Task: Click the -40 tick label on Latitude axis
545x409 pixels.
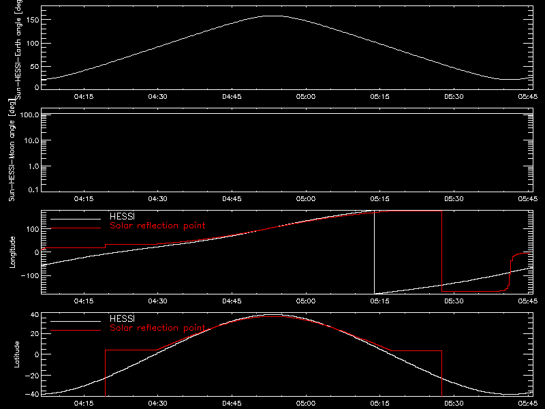Action: click(x=32, y=395)
